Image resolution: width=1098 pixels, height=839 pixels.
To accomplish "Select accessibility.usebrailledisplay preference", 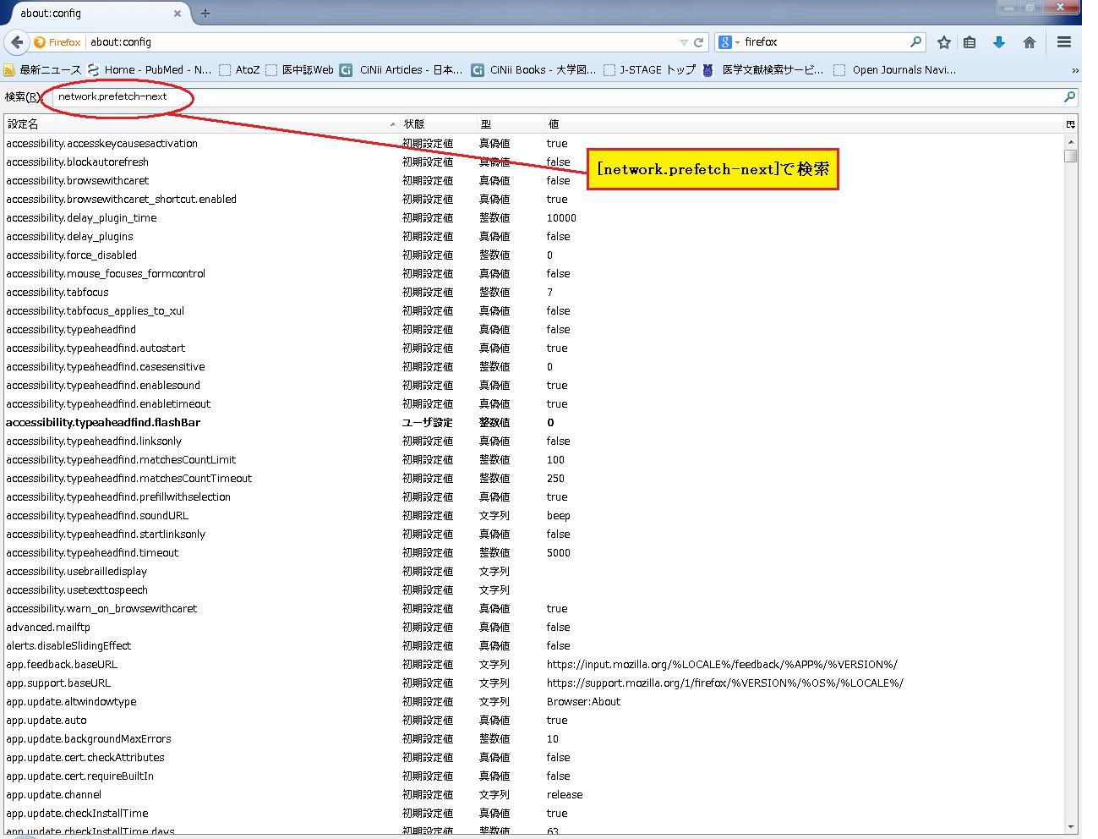I will click(x=533, y=572).
